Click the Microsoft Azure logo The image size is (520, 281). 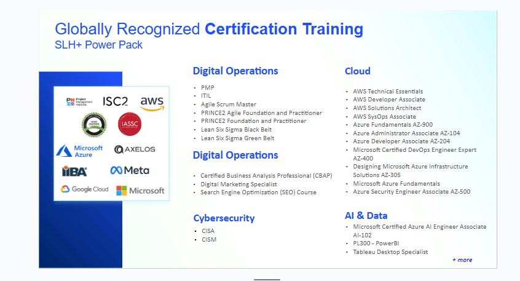[79, 151]
